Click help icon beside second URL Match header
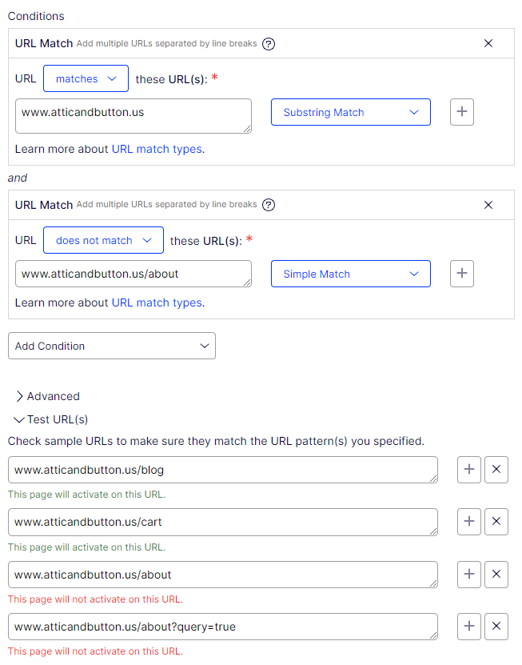Image resolution: width=522 pixels, height=665 pixels. coord(269,205)
